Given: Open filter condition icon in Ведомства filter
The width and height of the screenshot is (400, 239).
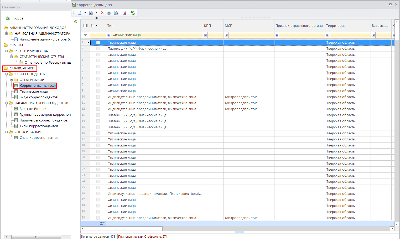Looking at the screenshot, I should [x=373, y=35].
